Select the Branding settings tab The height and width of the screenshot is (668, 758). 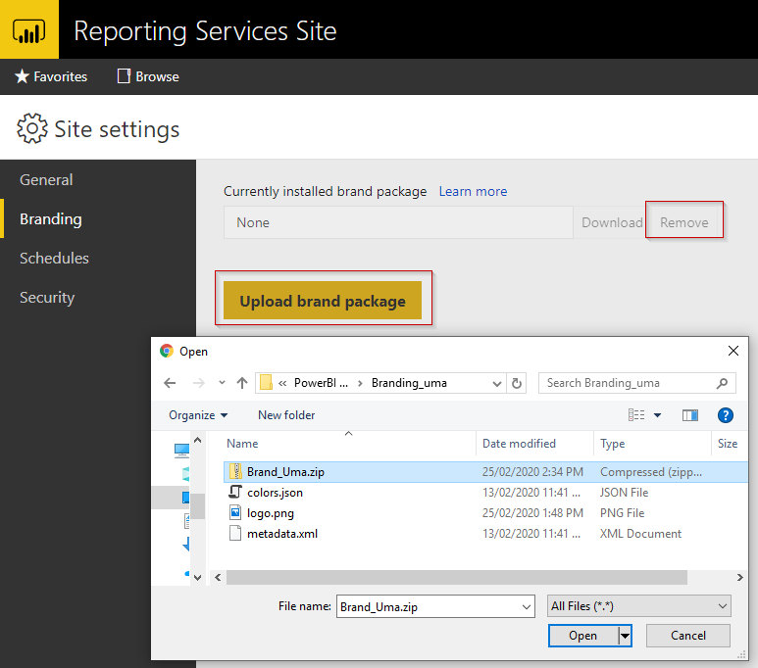click(x=51, y=218)
